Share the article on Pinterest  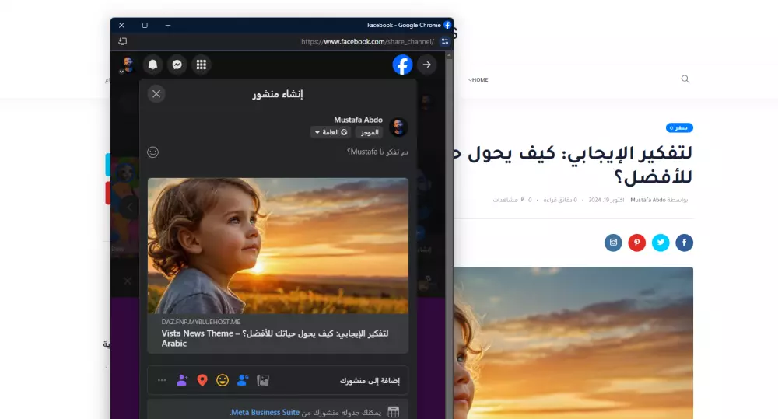click(x=636, y=243)
